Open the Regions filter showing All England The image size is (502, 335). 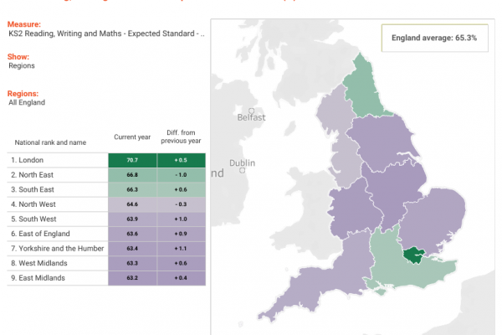click(x=27, y=102)
